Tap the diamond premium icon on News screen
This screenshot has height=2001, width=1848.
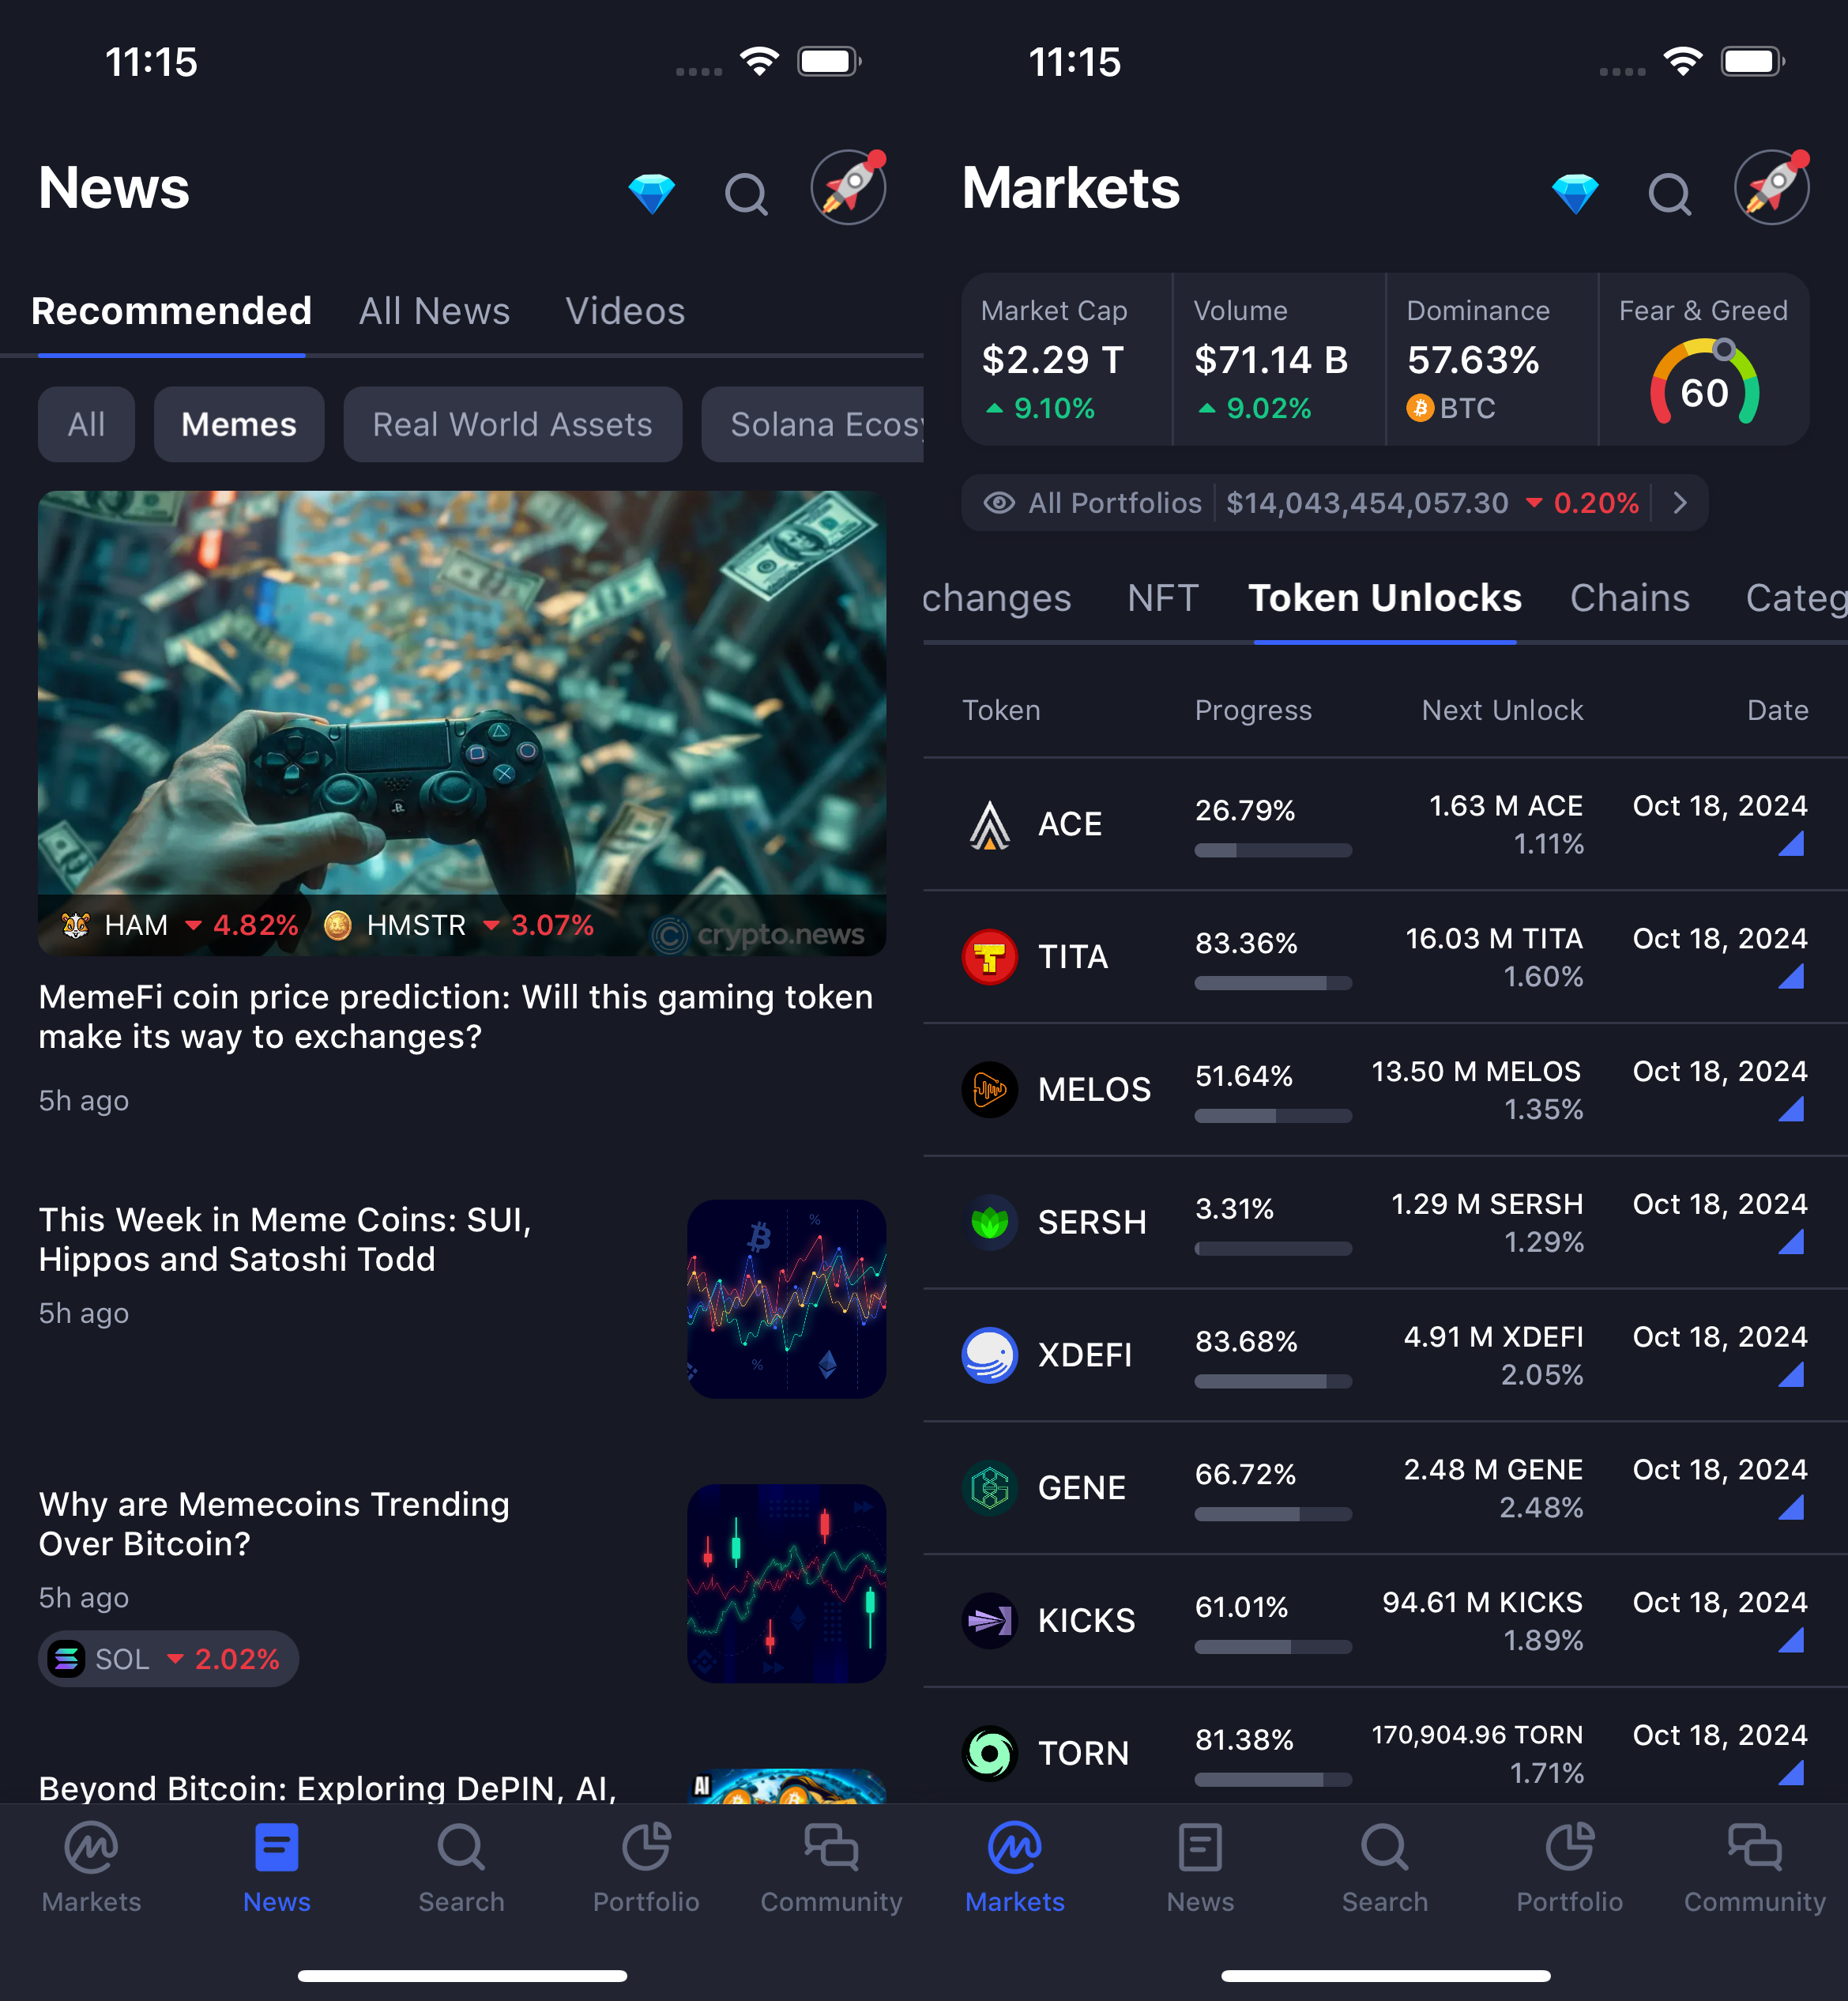[651, 192]
